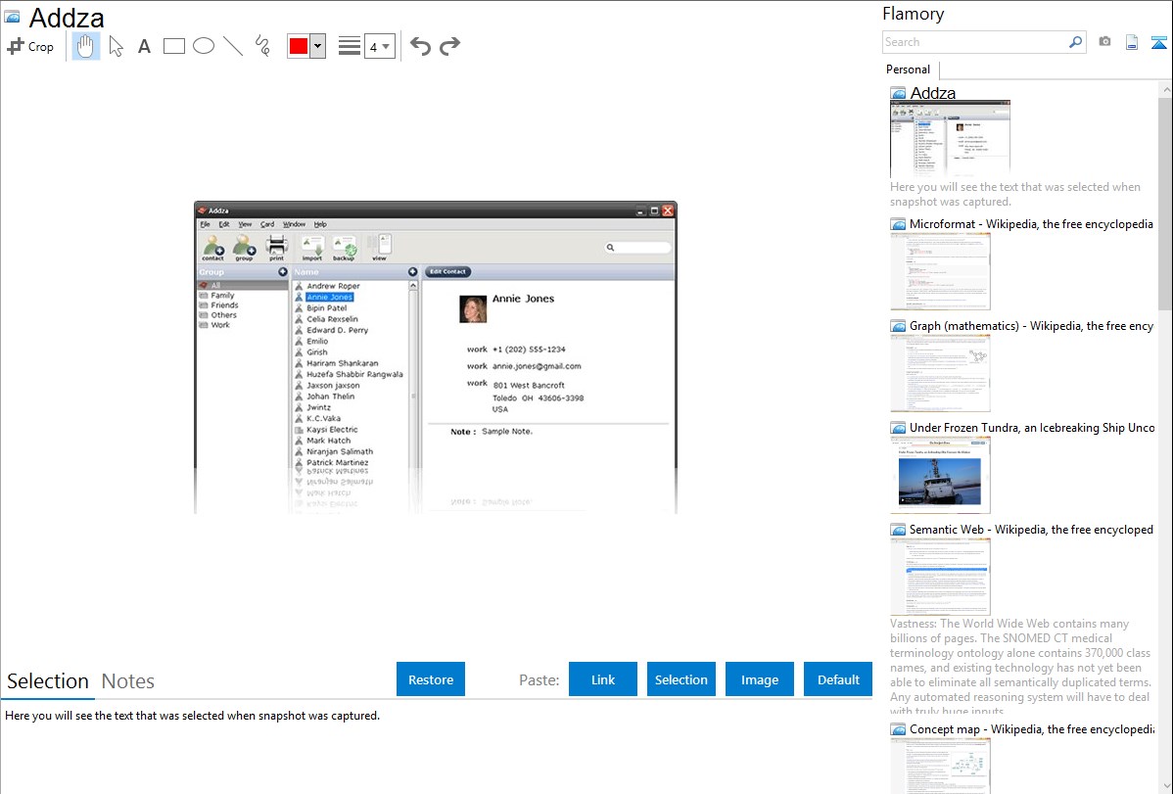The width and height of the screenshot is (1173, 794).
Task: Switch to the Notes tab
Action: point(128,681)
